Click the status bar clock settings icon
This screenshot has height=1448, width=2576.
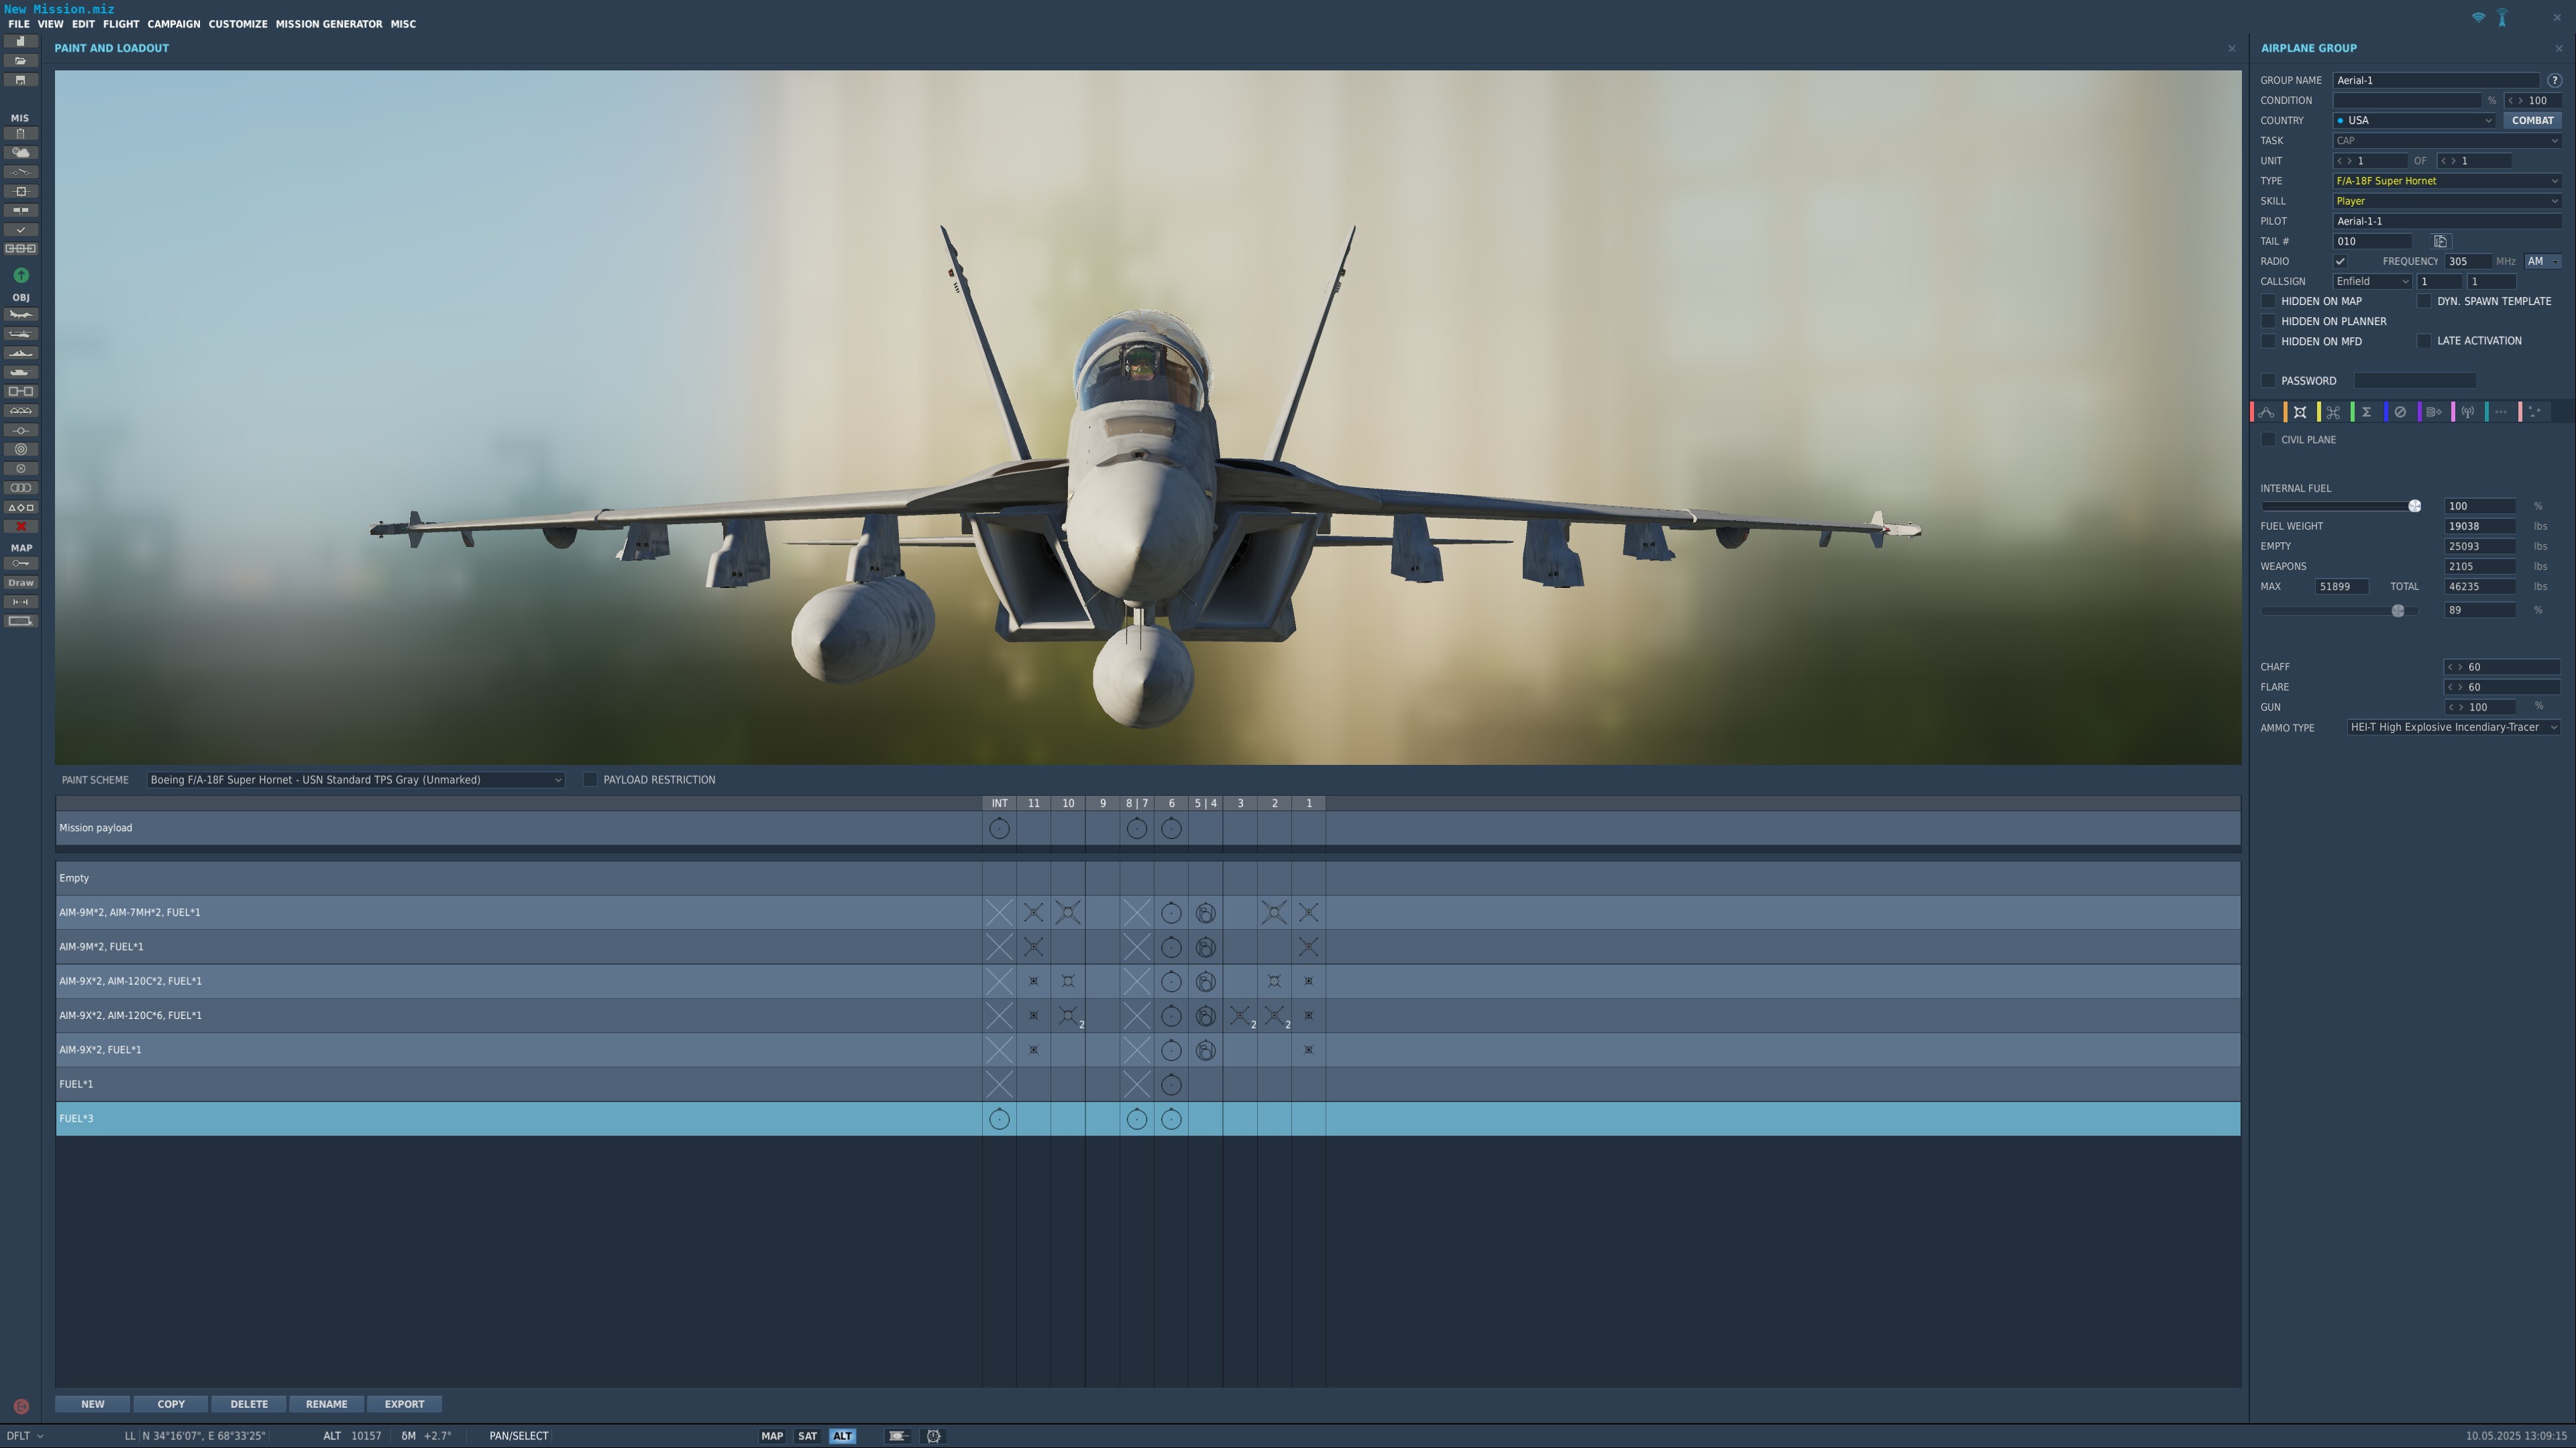coord(934,1436)
